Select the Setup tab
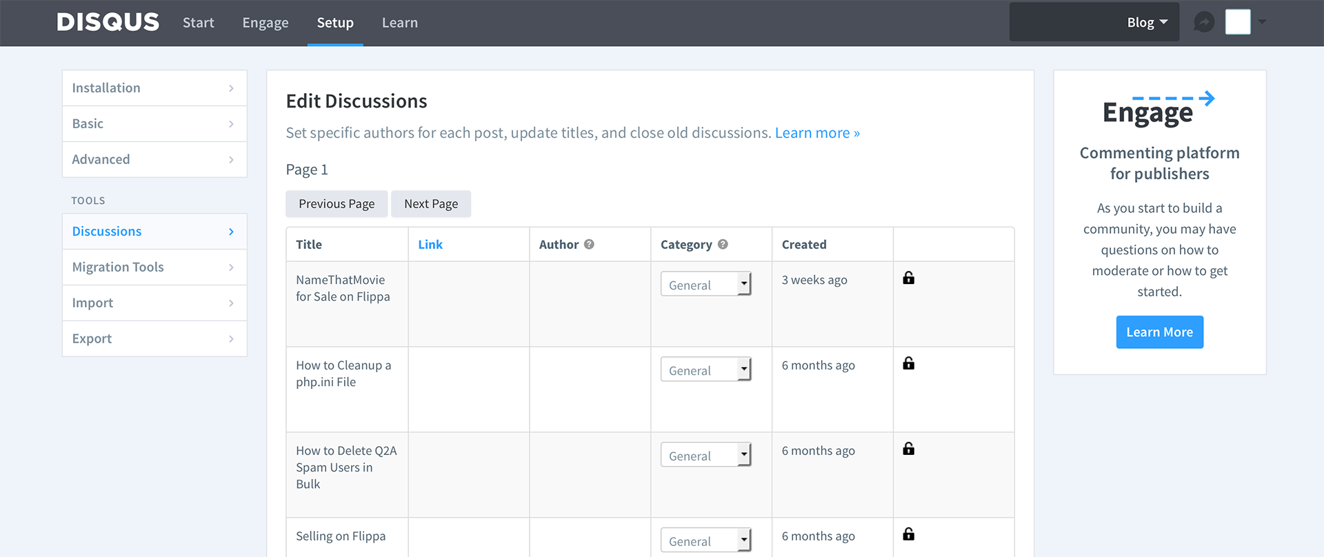The image size is (1324, 557). tap(335, 23)
